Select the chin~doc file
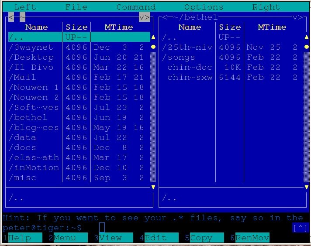 tap(232, 67)
